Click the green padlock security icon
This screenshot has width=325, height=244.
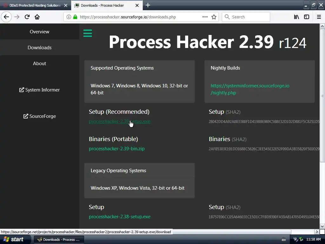[x=75, y=17]
